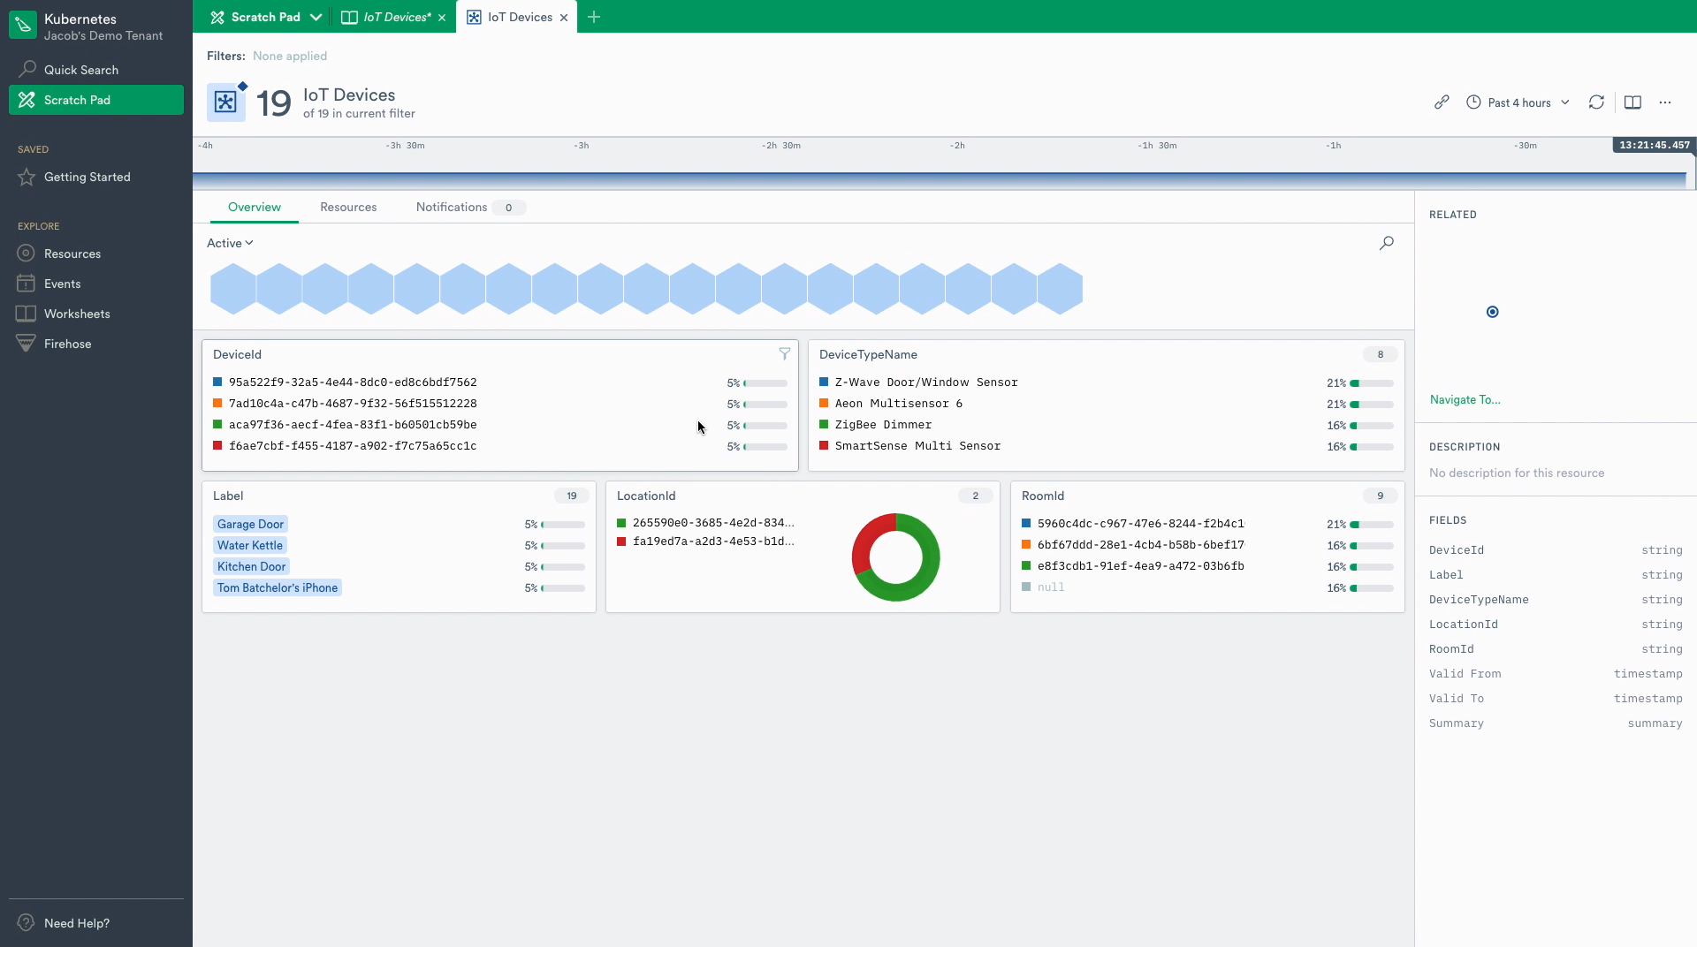Click Valid From field in Fields list

pyautogui.click(x=1556, y=674)
